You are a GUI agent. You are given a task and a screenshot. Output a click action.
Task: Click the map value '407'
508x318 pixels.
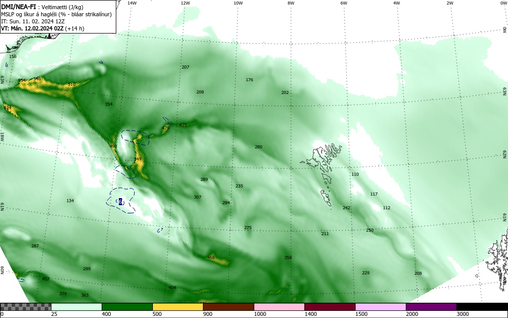click(x=46, y=279)
